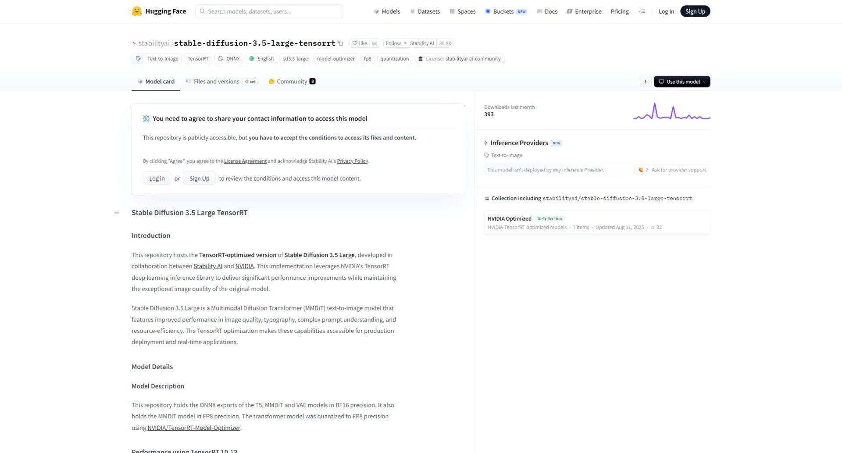The height and width of the screenshot is (453, 842).
Task: Click the stabilityai organization link
Action: [154, 43]
